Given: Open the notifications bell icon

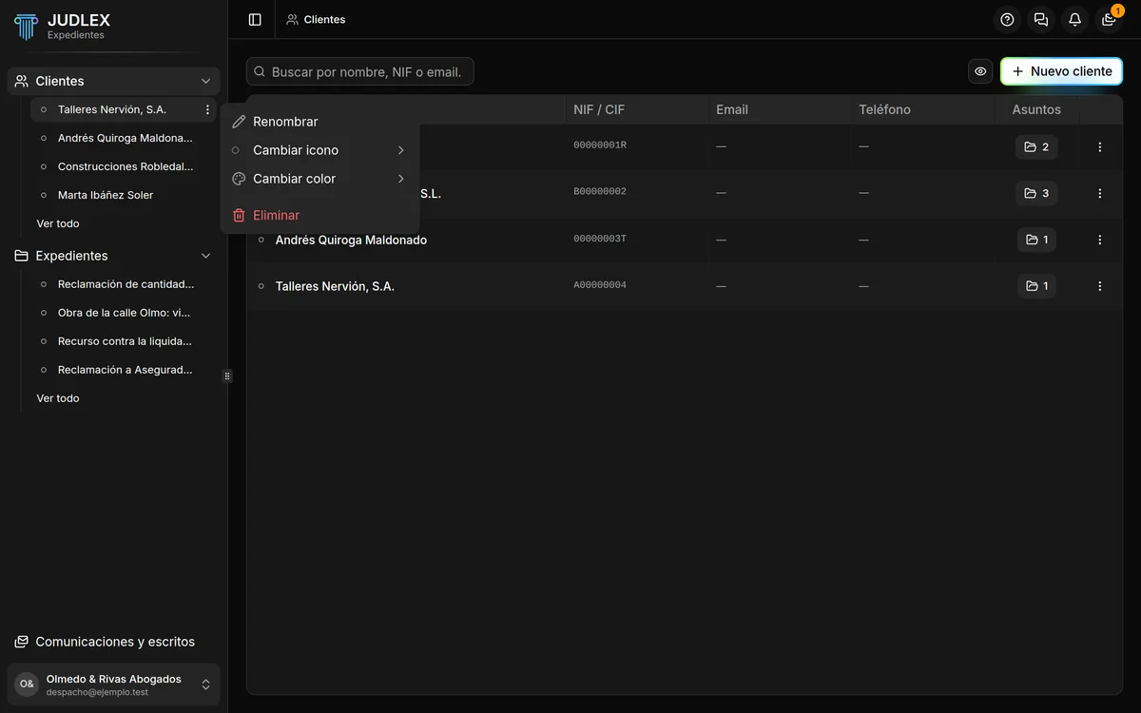Looking at the screenshot, I should 1075,19.
